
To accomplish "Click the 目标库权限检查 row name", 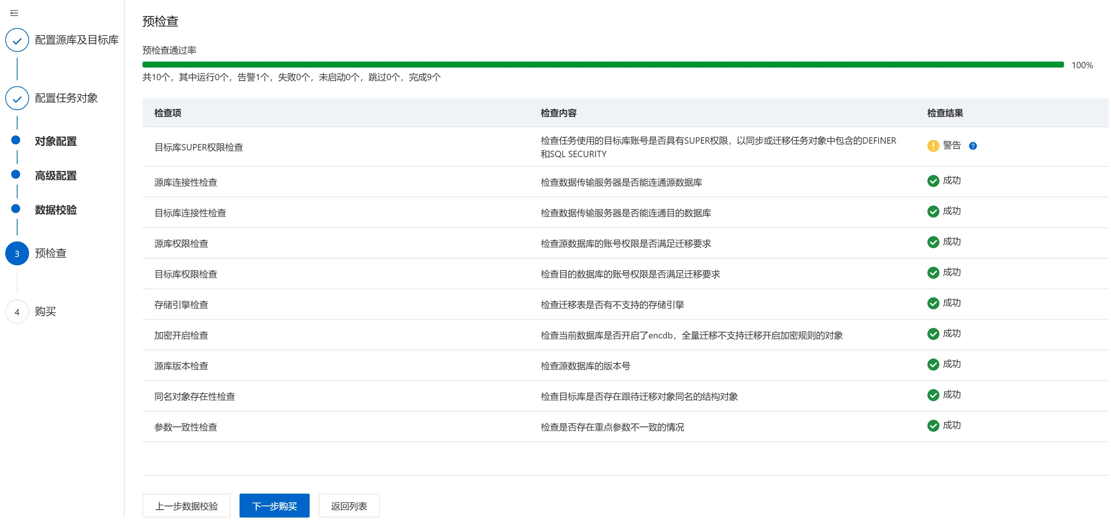I will (185, 274).
